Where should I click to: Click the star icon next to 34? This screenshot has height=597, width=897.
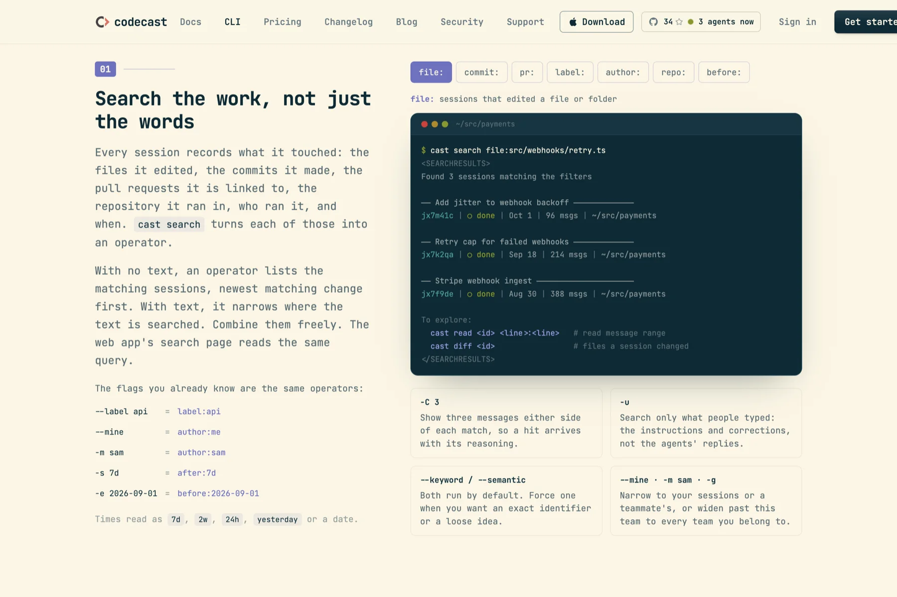(x=679, y=22)
